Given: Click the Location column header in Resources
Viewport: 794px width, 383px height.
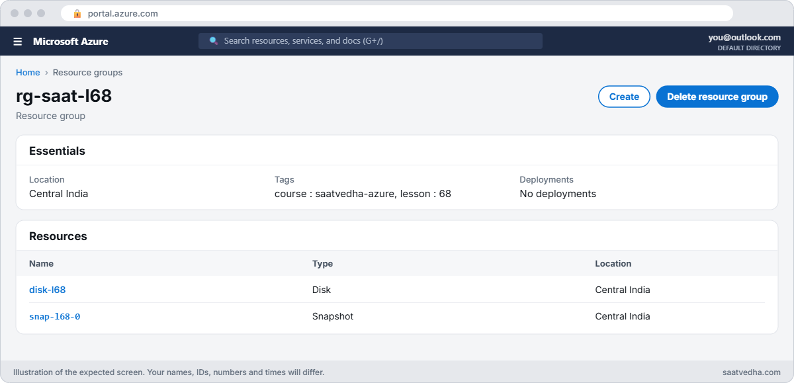Looking at the screenshot, I should coord(613,263).
